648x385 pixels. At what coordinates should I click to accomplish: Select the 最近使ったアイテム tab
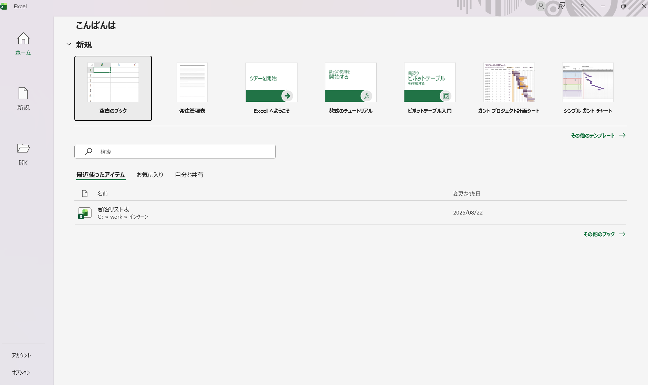[101, 175]
